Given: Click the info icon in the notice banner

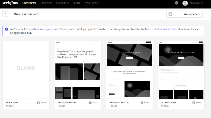Looking at the screenshot, I should (x=7, y=29).
